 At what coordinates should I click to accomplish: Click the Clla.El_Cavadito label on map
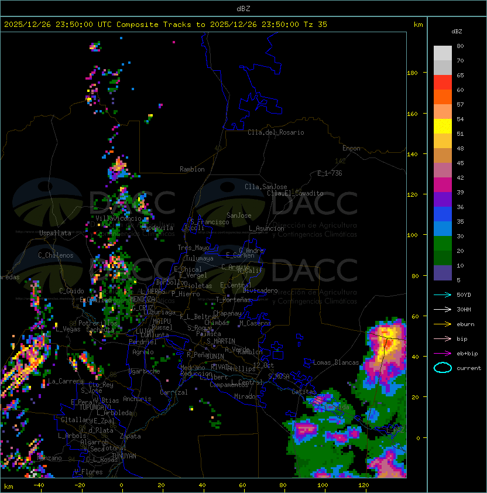point(295,193)
